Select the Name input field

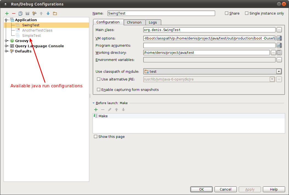161,13
